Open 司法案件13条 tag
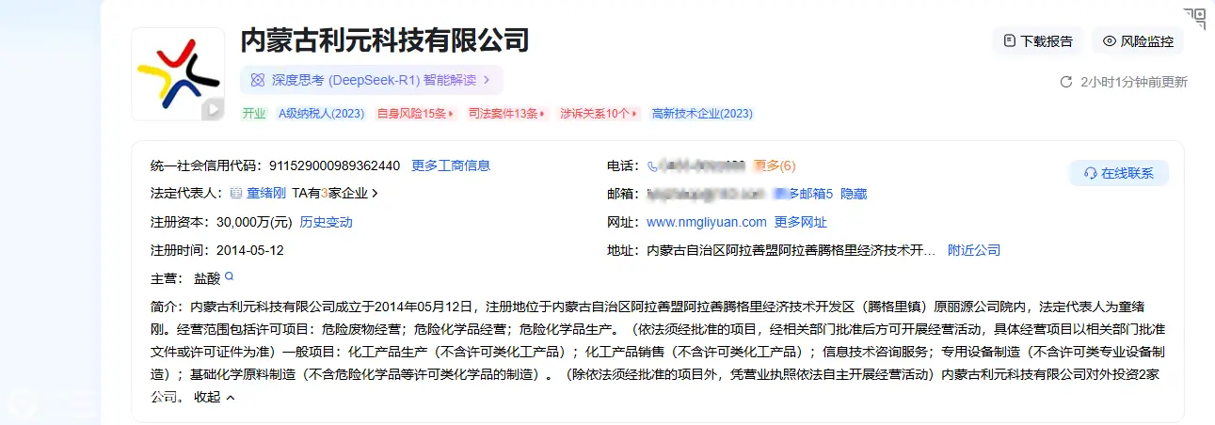 point(507,114)
